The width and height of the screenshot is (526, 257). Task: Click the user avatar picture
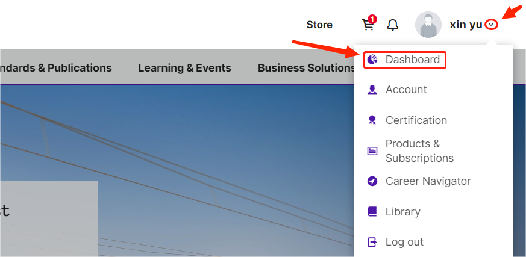point(428,25)
